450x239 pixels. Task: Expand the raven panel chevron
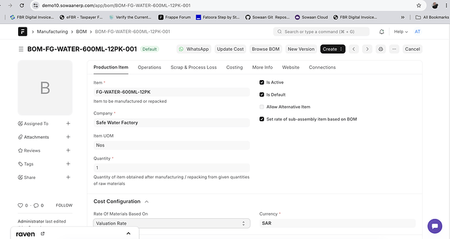coord(128,234)
